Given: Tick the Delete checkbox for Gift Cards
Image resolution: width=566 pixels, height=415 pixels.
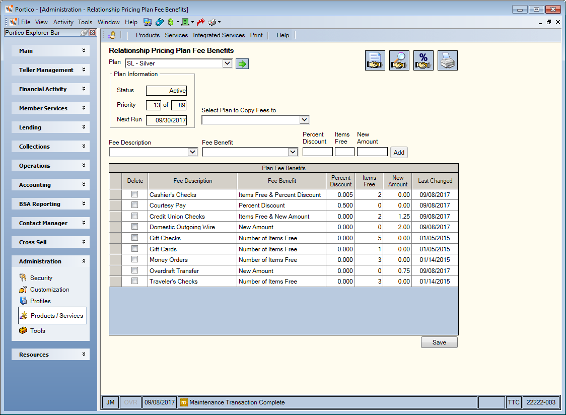Looking at the screenshot, I should (x=134, y=248).
